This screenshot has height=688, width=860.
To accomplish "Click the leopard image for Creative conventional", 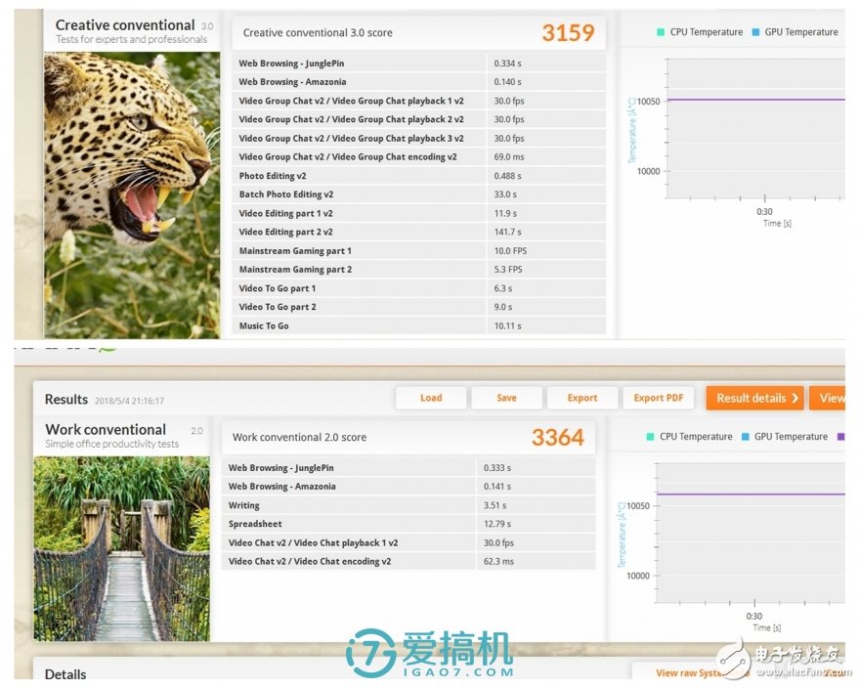I will 132,193.
